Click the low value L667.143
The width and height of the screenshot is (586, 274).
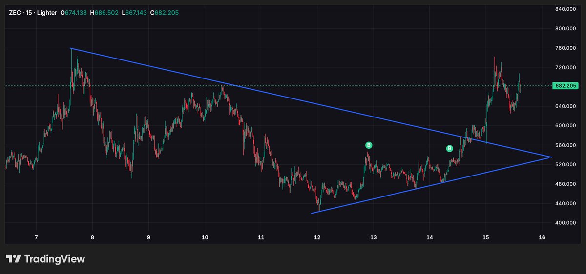[134, 12]
